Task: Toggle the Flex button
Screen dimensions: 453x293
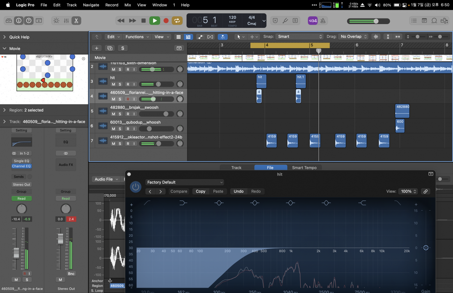Action: coord(210,37)
